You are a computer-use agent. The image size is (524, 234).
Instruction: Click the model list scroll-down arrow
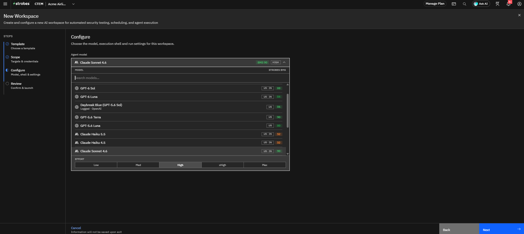(x=288, y=154)
